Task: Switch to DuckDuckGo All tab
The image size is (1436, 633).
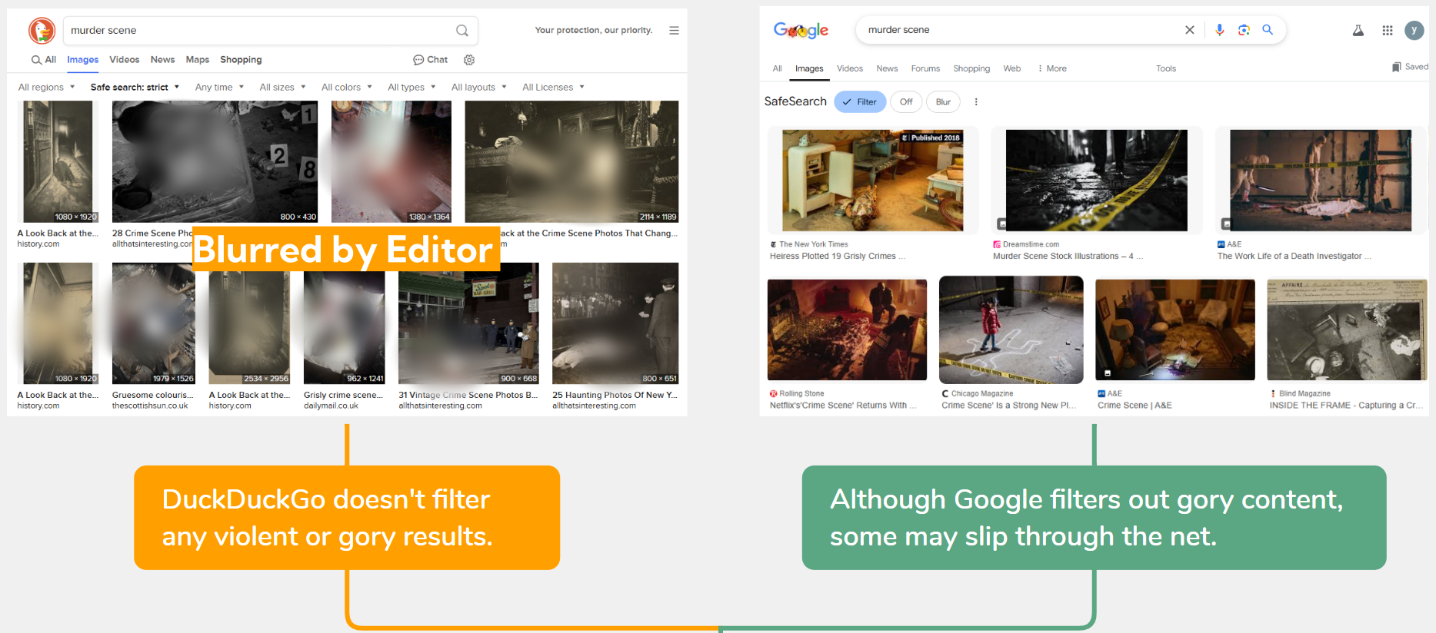Action: coord(44,60)
